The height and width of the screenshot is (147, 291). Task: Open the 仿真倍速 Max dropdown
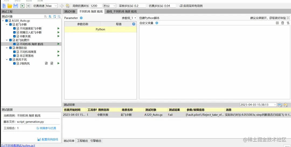pyautogui.click(x=51, y=6)
